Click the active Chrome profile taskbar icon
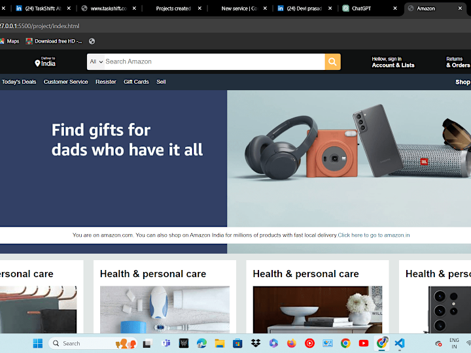The width and height of the screenshot is (471, 353). [x=382, y=343]
